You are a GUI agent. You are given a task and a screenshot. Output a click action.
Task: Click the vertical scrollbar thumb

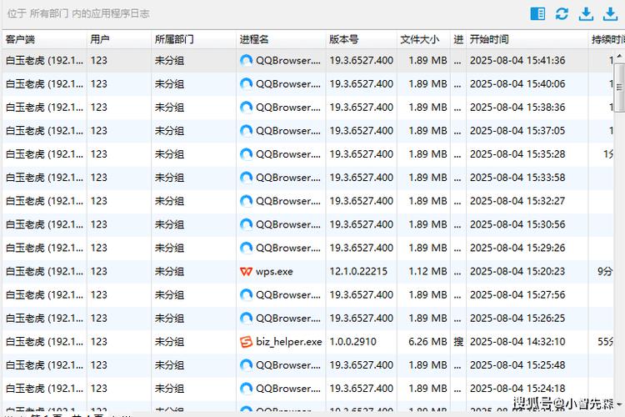[619, 87]
